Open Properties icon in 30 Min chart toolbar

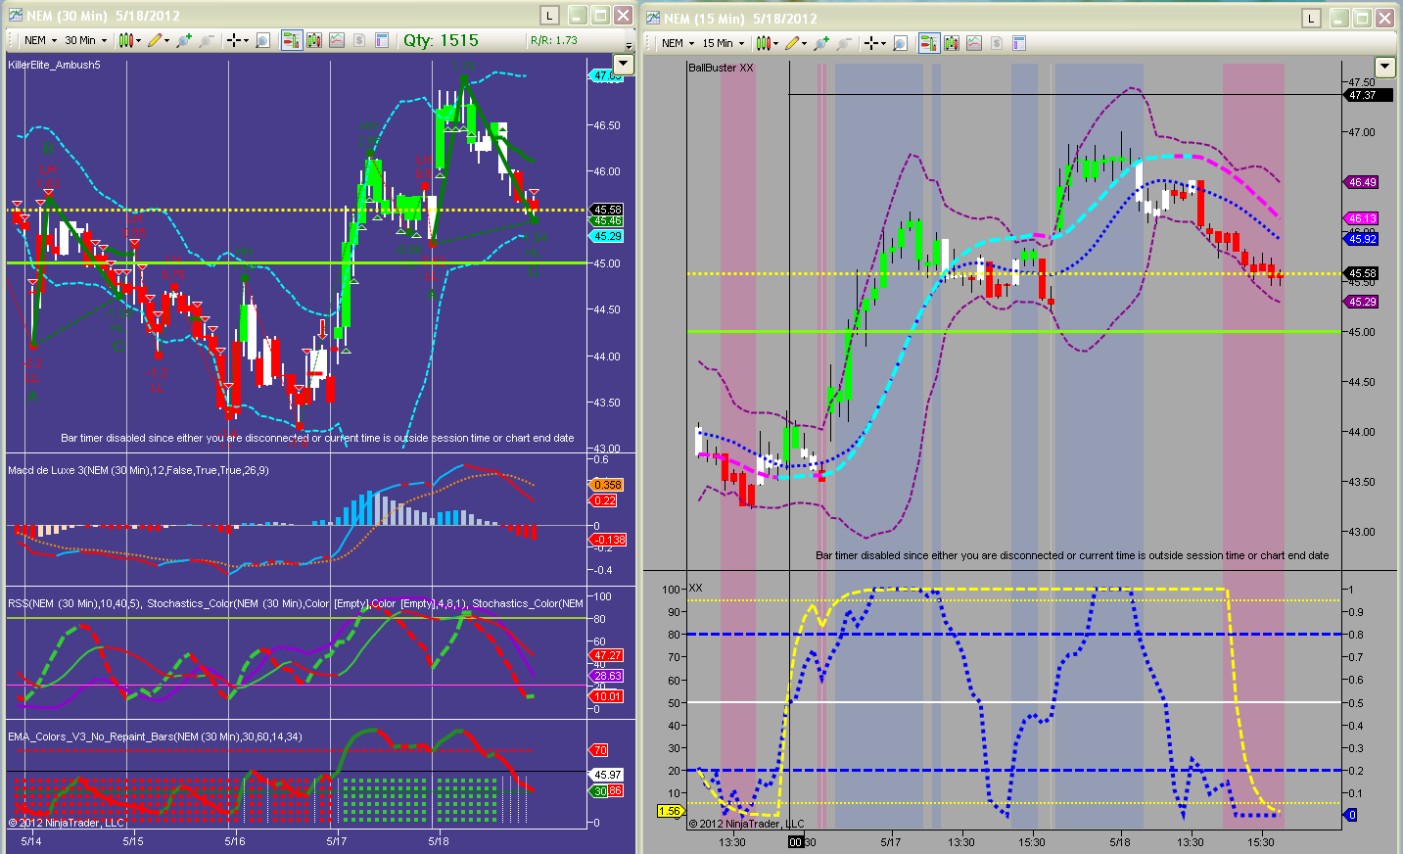(382, 40)
